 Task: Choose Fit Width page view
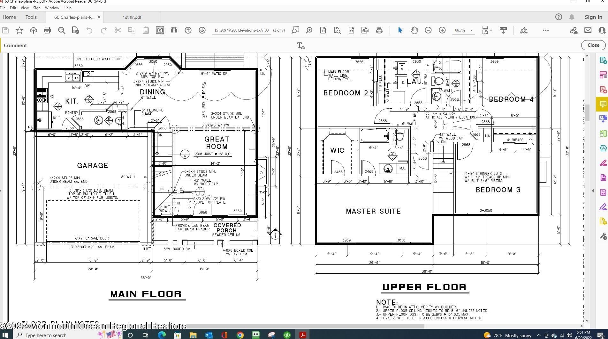click(351, 30)
